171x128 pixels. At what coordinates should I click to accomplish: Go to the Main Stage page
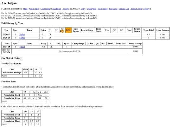pyautogui.click(x=103, y=9)
